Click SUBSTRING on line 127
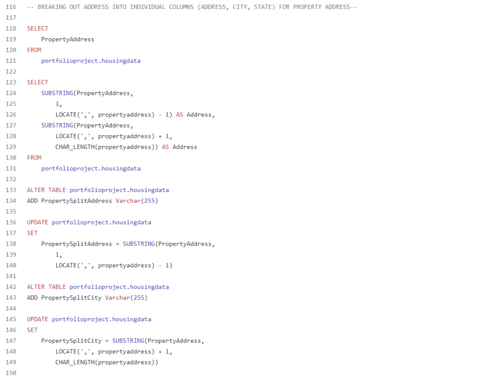The height and width of the screenshot is (376, 485). click(57, 125)
